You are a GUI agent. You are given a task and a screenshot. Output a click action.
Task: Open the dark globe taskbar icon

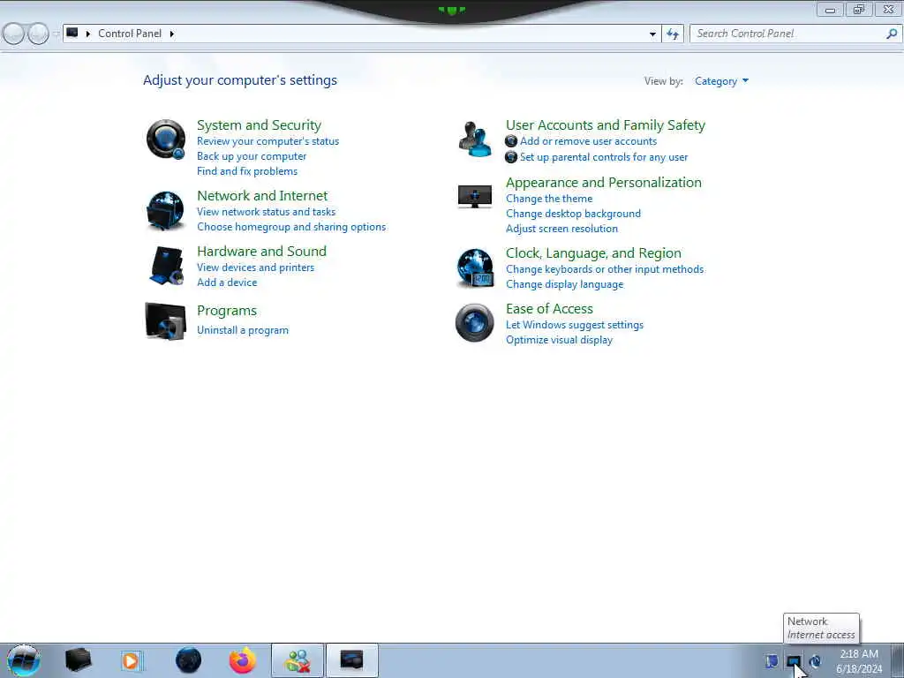pos(189,660)
